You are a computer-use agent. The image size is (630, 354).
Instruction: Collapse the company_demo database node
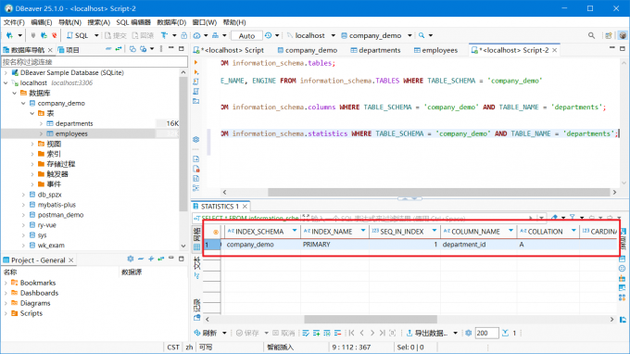(23, 103)
